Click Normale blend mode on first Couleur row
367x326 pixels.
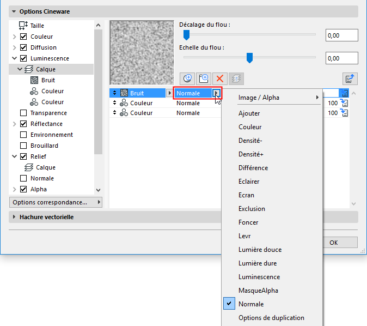[188, 103]
